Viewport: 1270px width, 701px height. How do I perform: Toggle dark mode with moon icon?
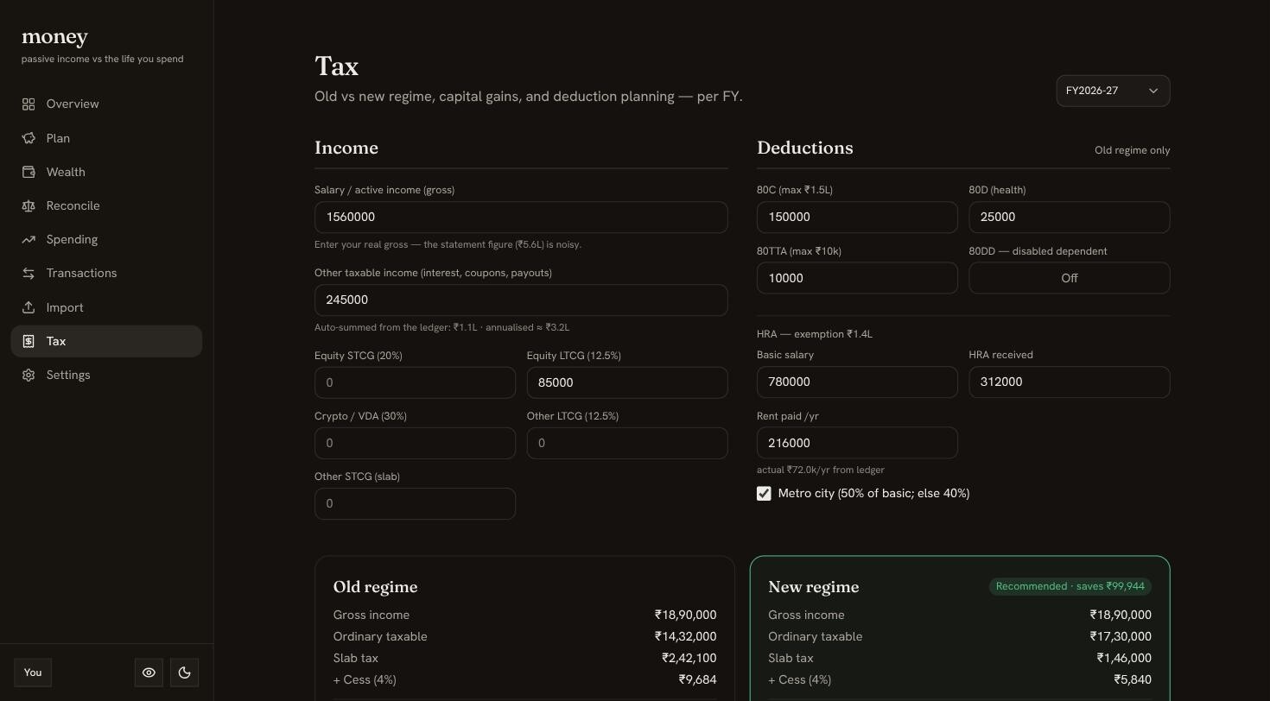pyautogui.click(x=184, y=673)
